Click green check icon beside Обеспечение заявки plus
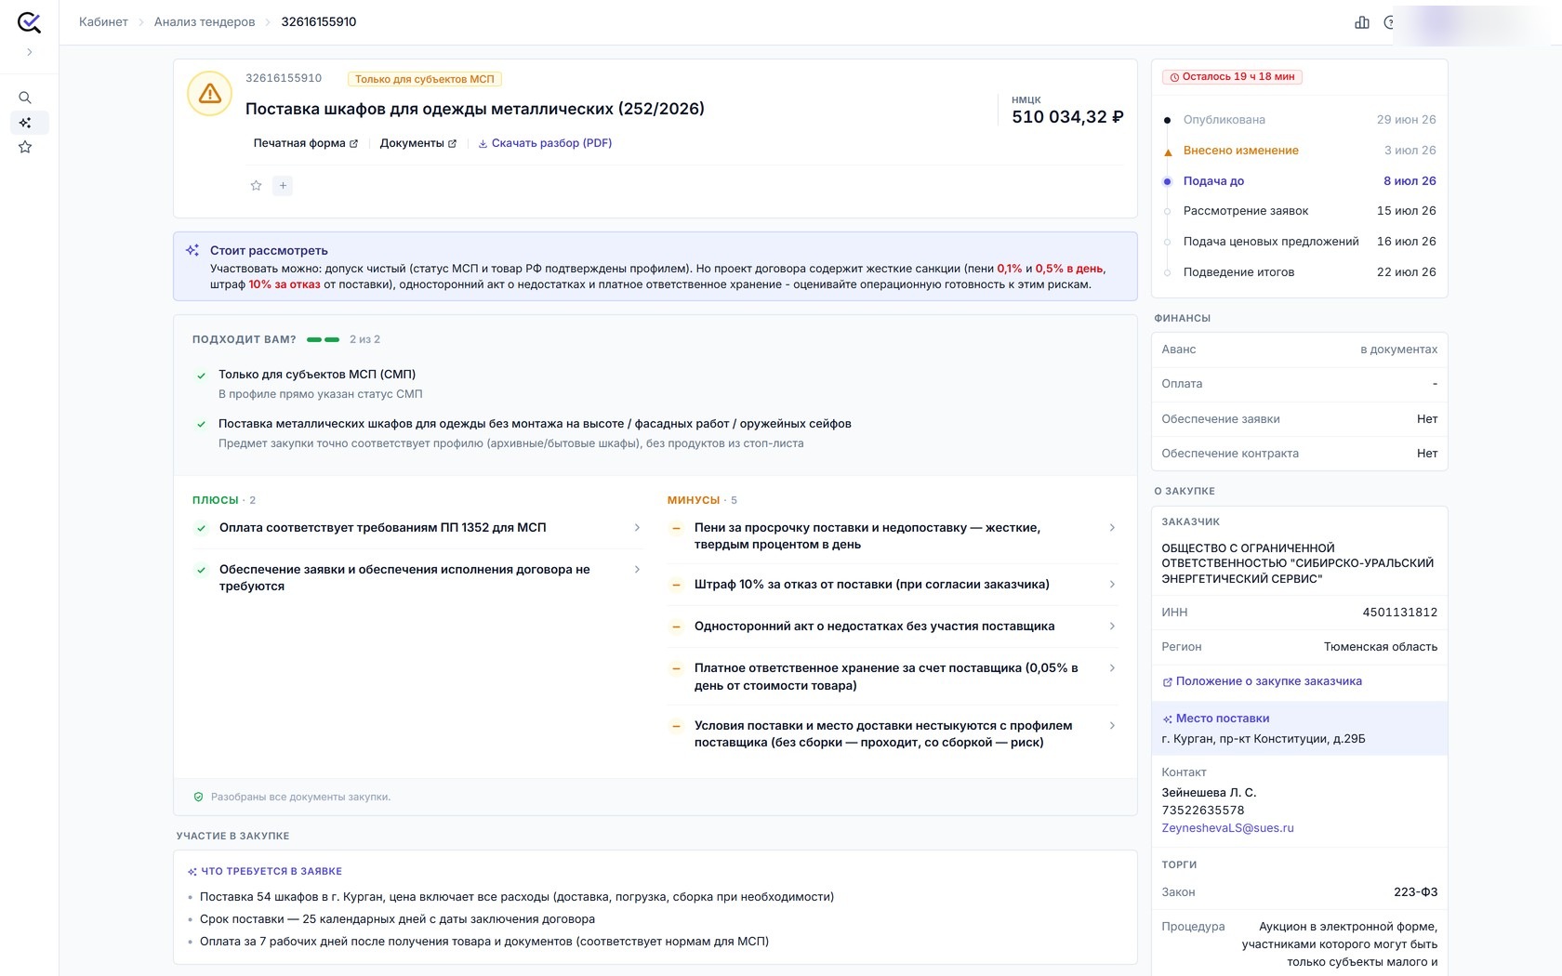Image resolution: width=1562 pixels, height=976 pixels. click(201, 570)
